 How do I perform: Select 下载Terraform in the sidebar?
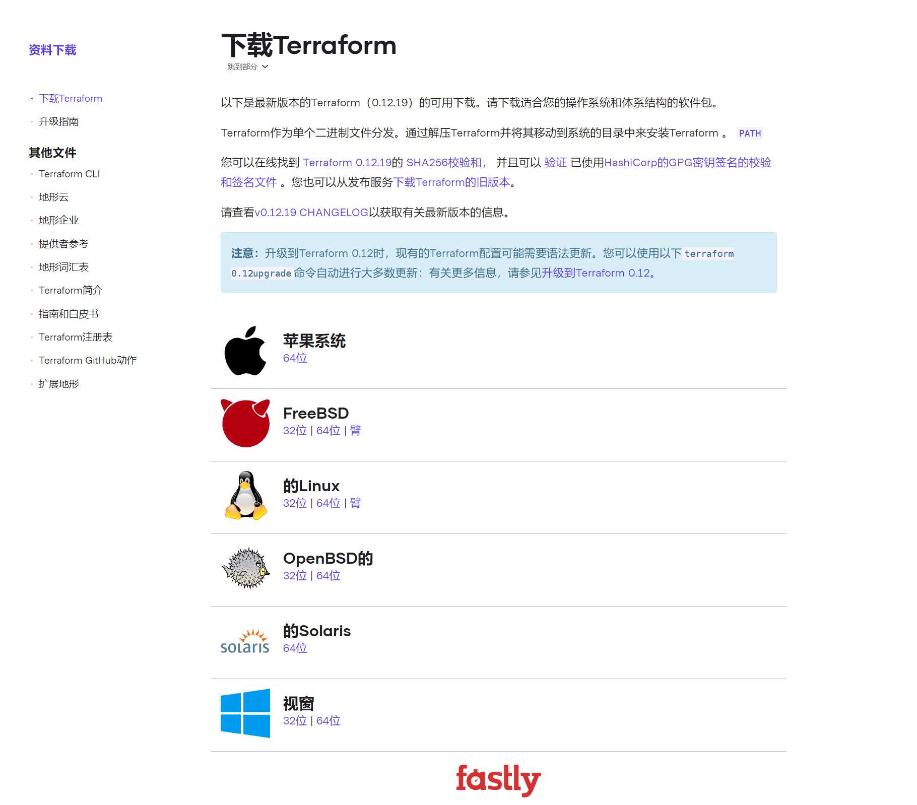pos(71,98)
